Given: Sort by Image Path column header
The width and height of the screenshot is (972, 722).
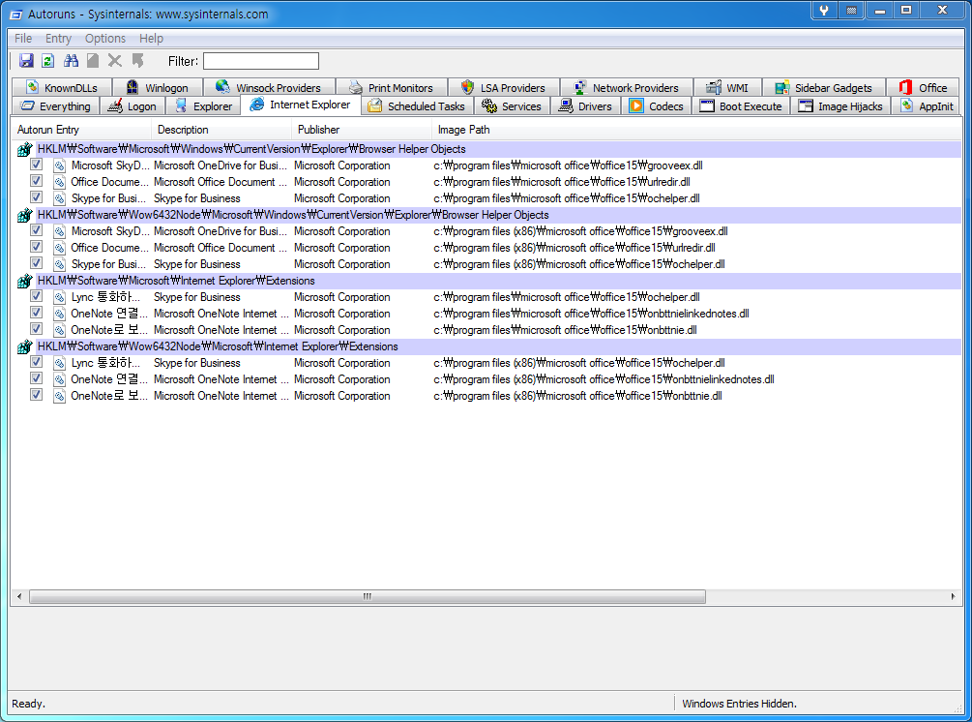Looking at the screenshot, I should click(696, 130).
